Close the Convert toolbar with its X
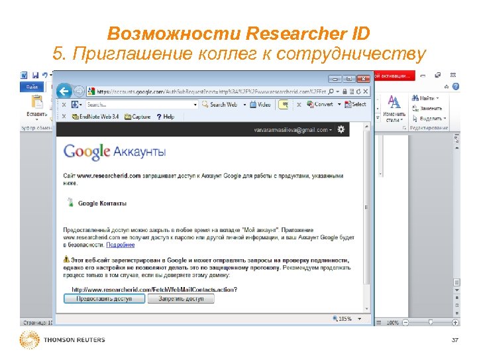 [x=299, y=105]
